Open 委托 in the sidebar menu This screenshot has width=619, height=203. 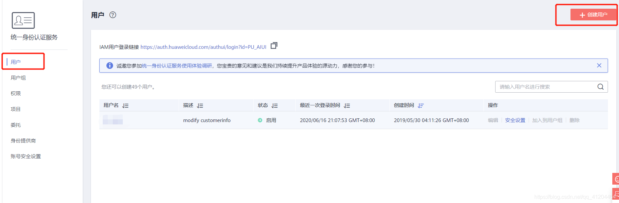[16, 125]
